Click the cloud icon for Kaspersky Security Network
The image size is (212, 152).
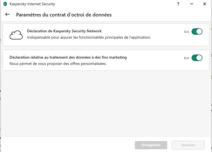coord(16,35)
